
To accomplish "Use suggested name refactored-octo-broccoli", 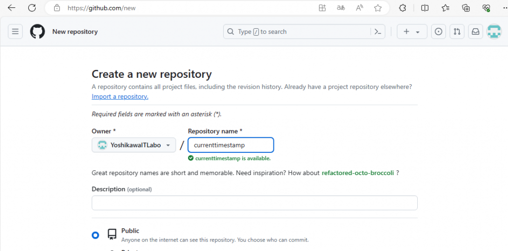I will coord(358,173).
